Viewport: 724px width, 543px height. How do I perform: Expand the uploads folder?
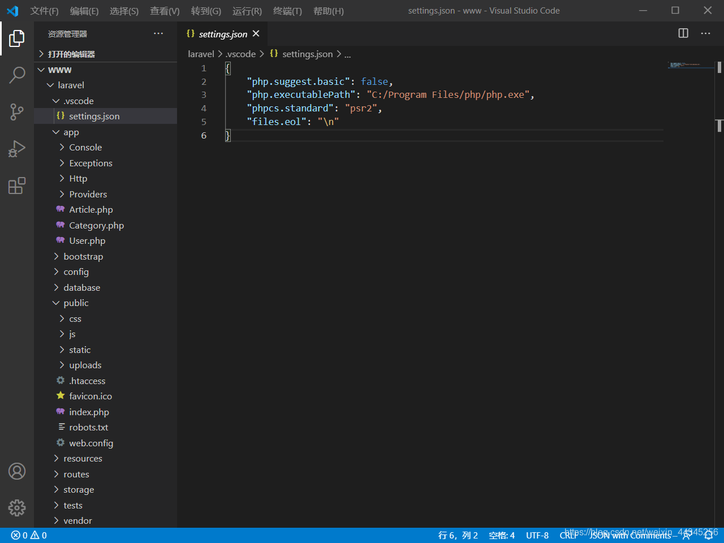pyautogui.click(x=105, y=365)
